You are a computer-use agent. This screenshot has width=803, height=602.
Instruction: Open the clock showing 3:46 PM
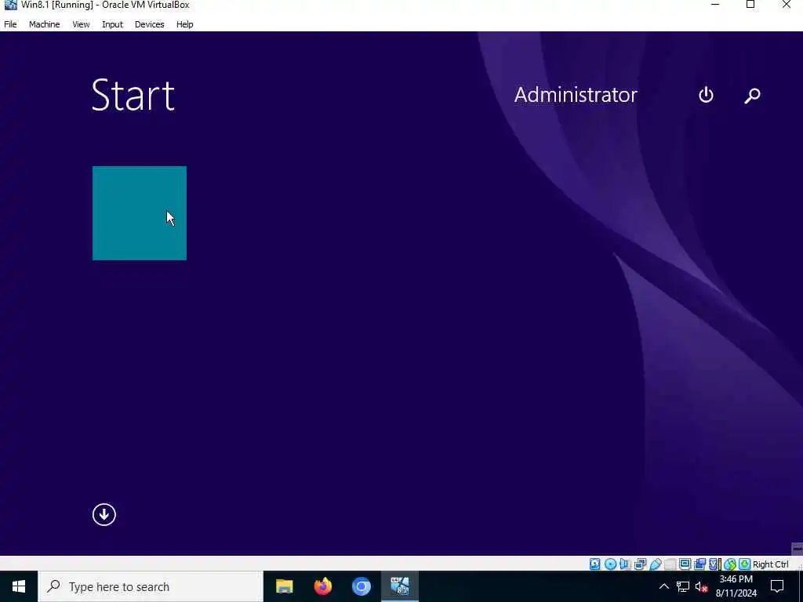click(x=736, y=586)
